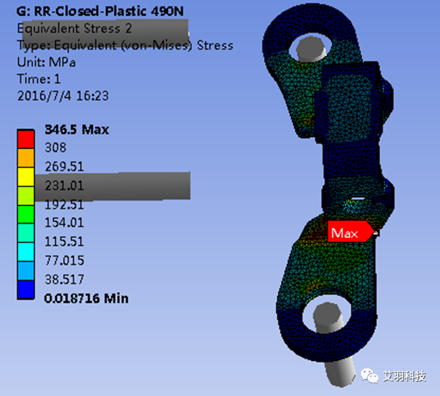Click the '115.51' legend value

coord(64,242)
